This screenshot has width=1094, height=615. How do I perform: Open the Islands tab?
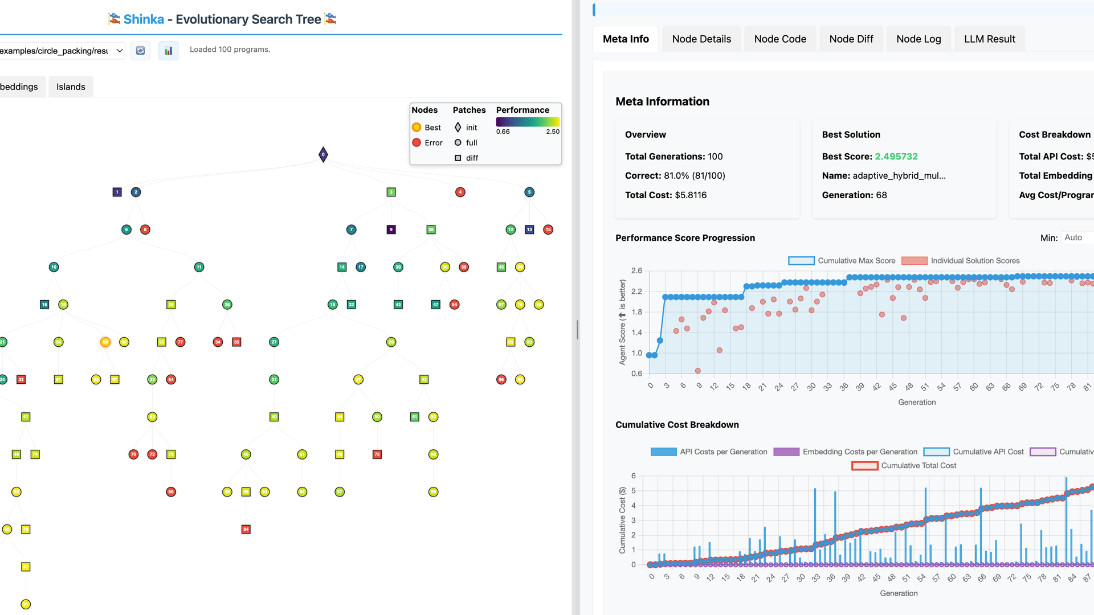[x=71, y=87]
